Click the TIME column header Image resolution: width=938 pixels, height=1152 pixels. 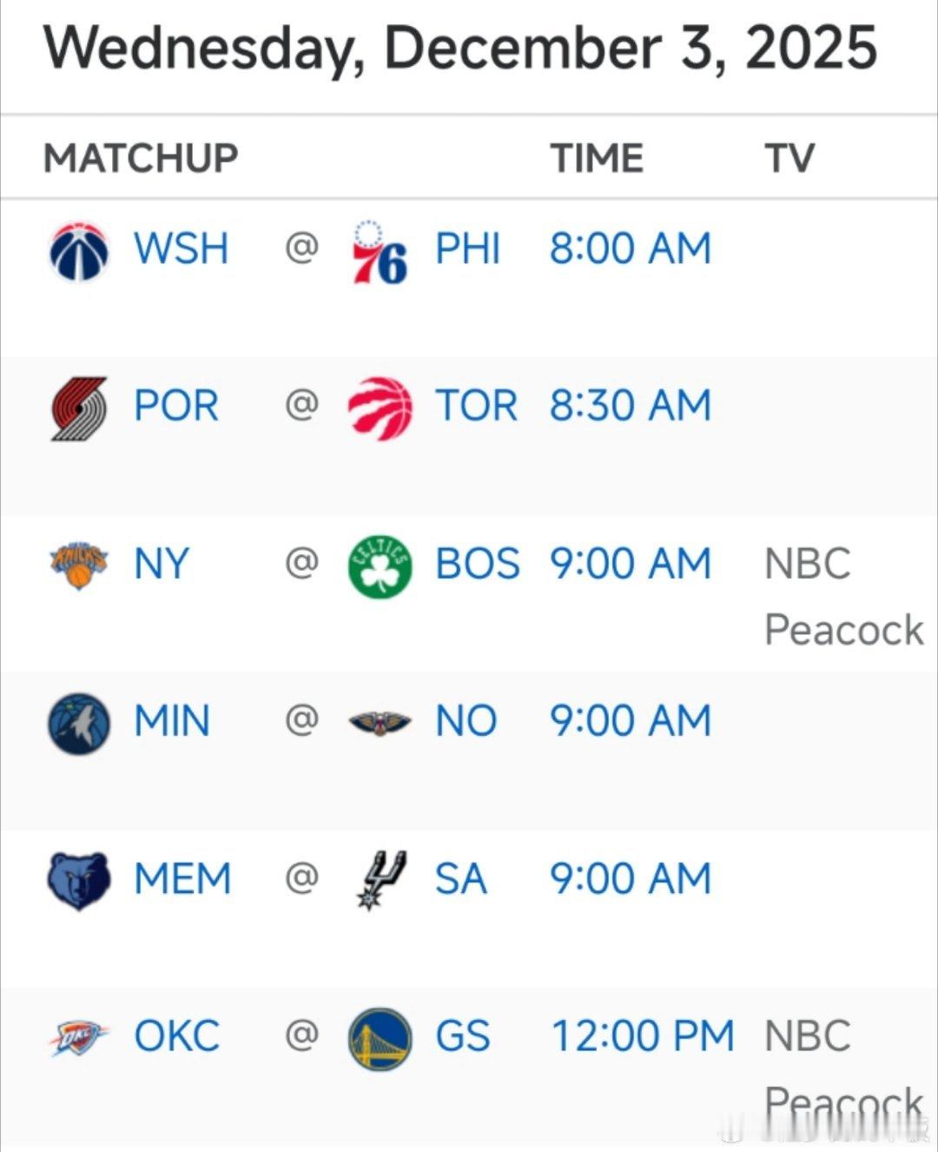pos(598,158)
